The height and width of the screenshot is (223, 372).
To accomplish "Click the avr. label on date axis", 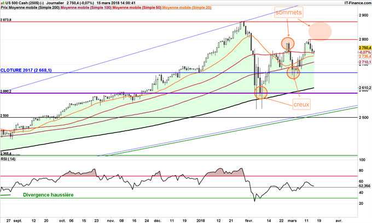I will 339,221.
